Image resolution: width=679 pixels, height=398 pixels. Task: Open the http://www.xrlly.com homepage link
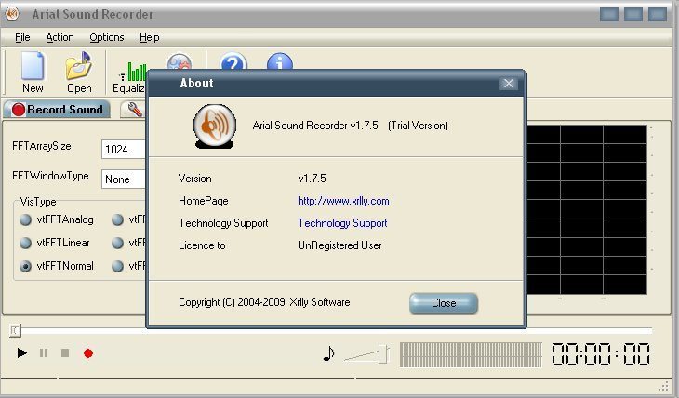[343, 201]
